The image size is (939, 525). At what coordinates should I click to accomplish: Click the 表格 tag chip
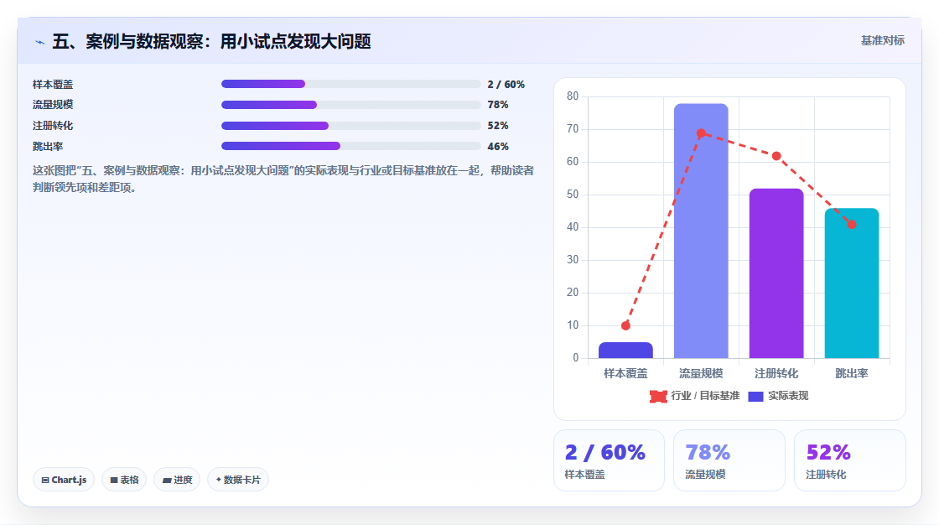(124, 480)
